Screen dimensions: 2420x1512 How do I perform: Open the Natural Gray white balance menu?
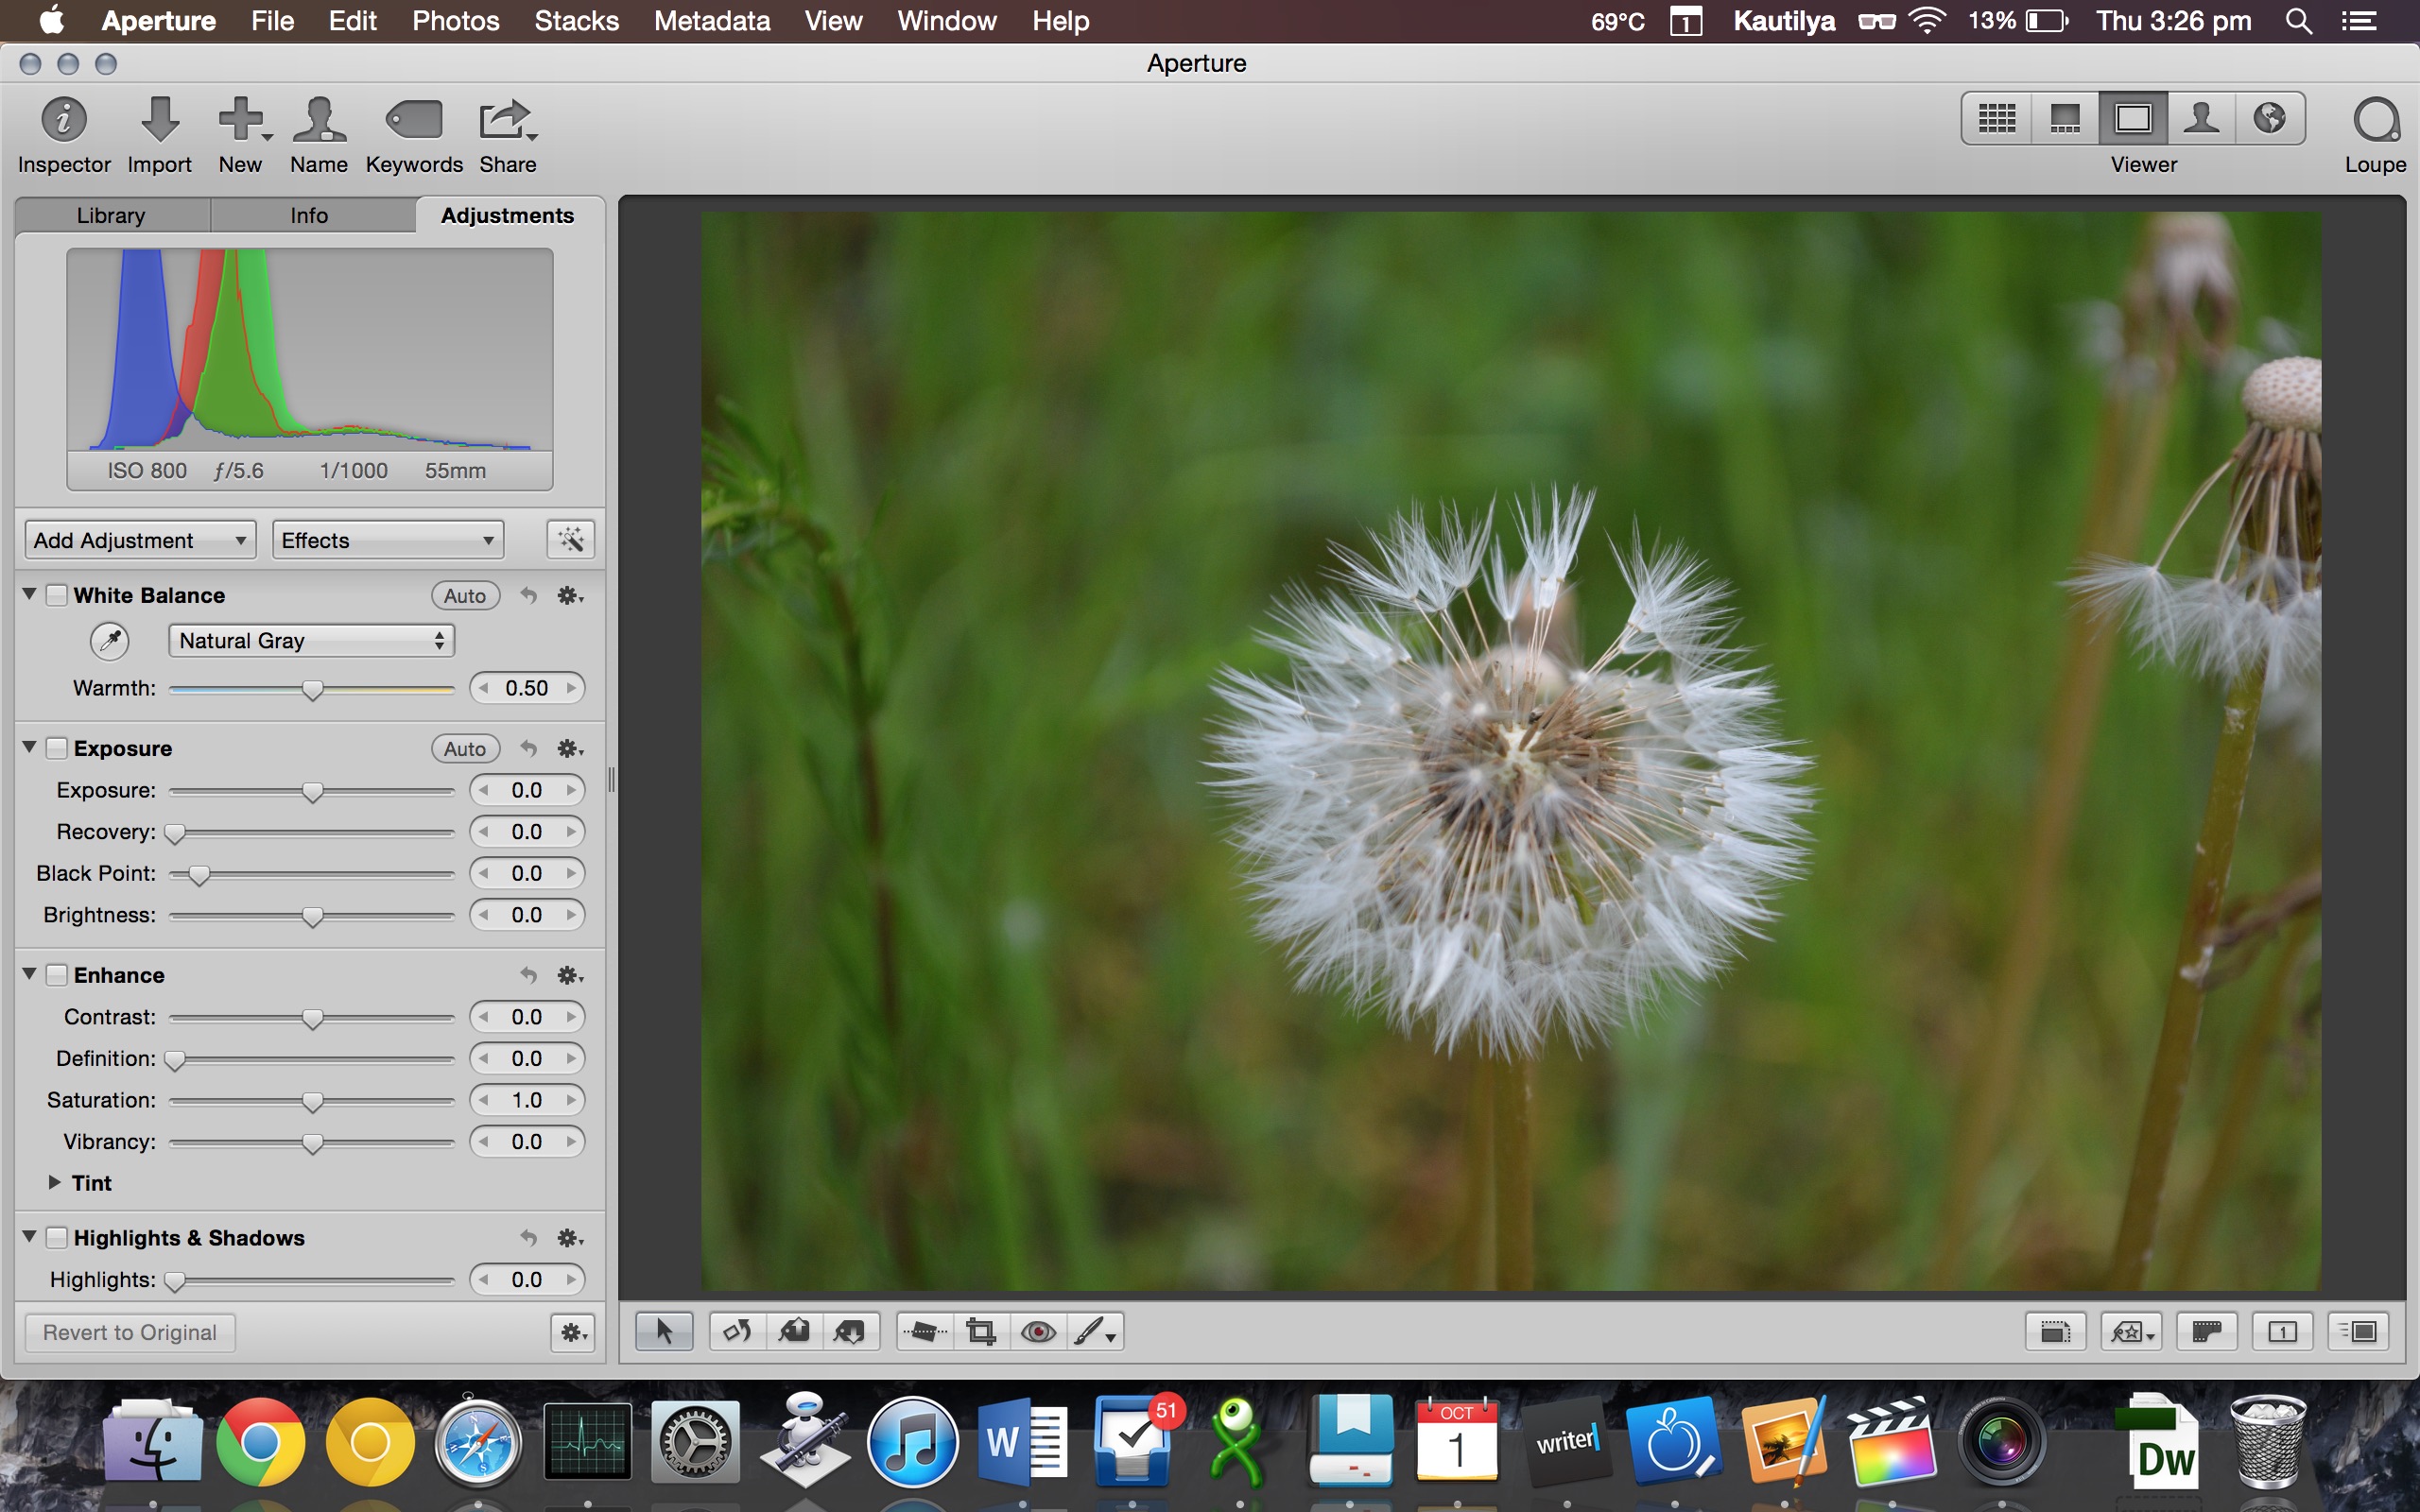pyautogui.click(x=311, y=641)
